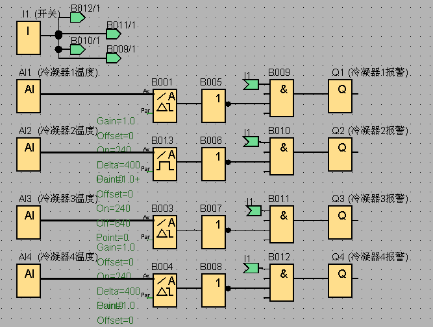Click the Q1 output block
This screenshot has width=433, height=327.
point(340,96)
